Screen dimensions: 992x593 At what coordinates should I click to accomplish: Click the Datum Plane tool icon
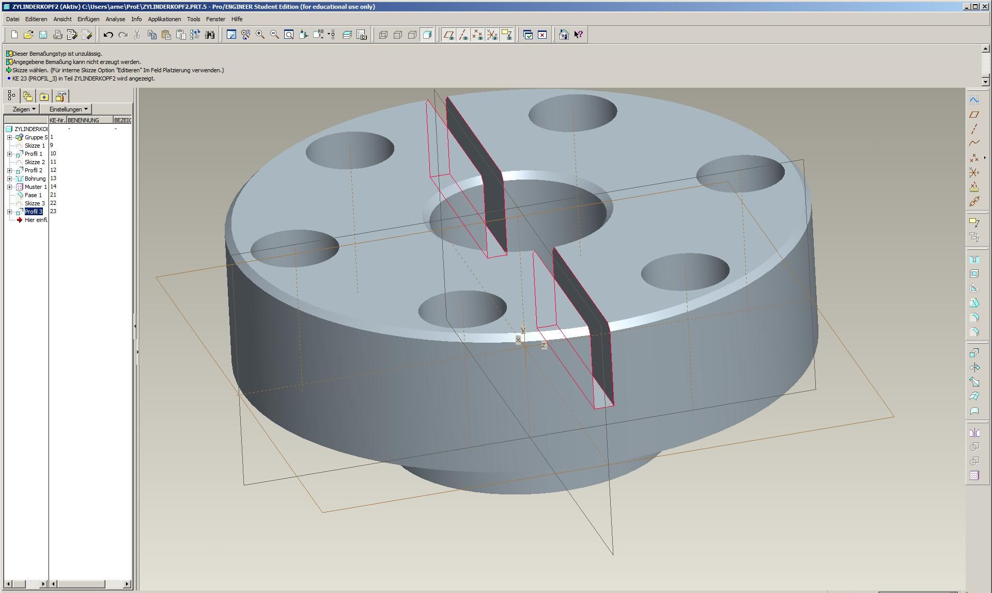click(974, 114)
